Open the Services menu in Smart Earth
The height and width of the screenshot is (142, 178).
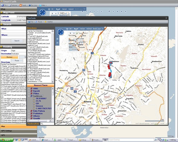[34, 5]
